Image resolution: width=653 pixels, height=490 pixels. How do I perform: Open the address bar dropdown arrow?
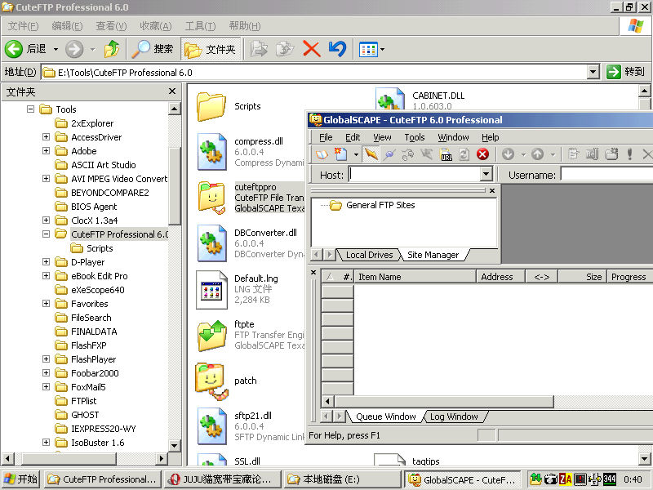593,72
